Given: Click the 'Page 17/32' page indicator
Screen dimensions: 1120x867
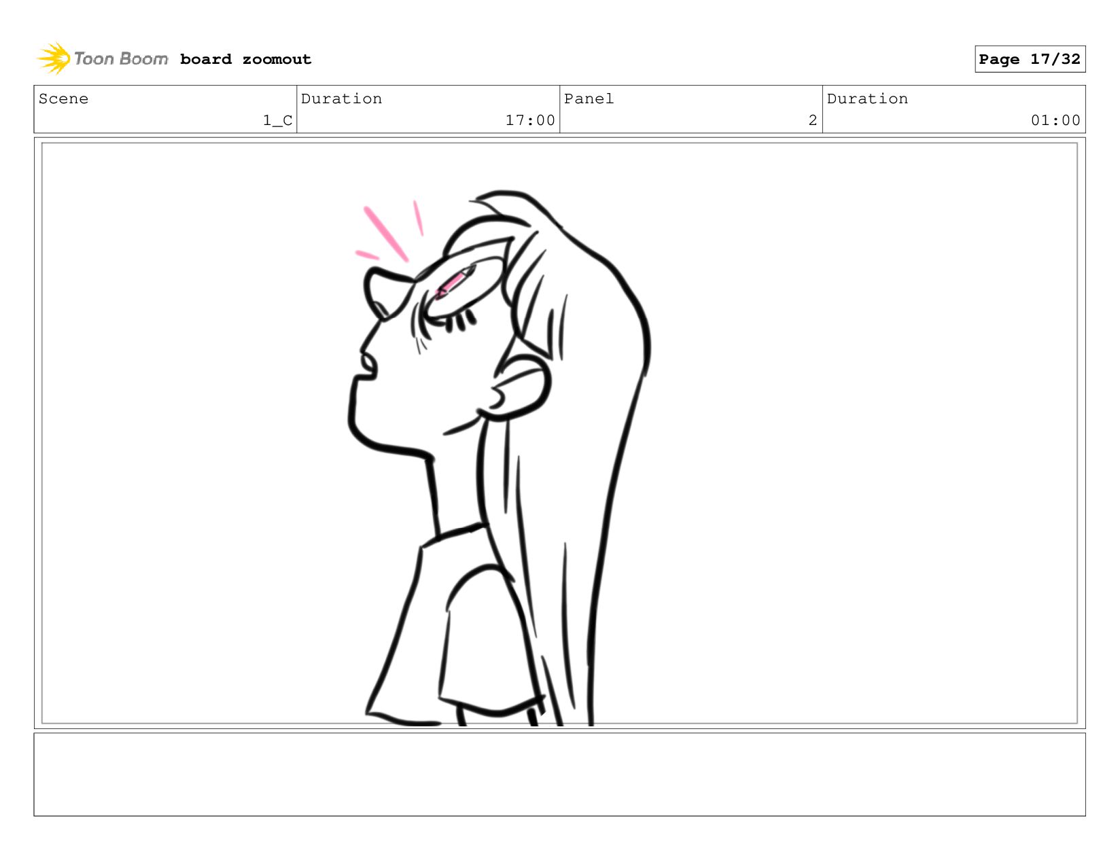Looking at the screenshot, I should [1030, 59].
